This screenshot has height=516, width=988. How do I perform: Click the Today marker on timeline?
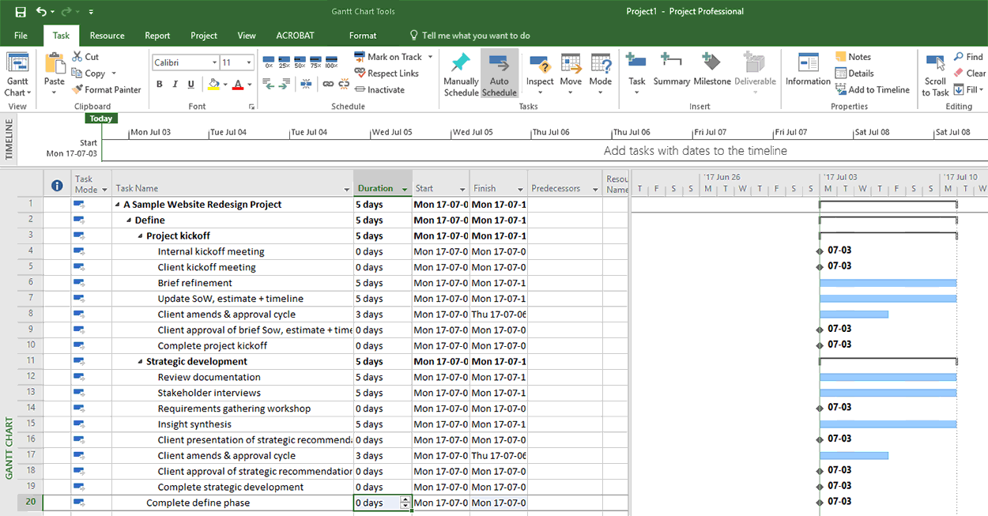point(101,119)
